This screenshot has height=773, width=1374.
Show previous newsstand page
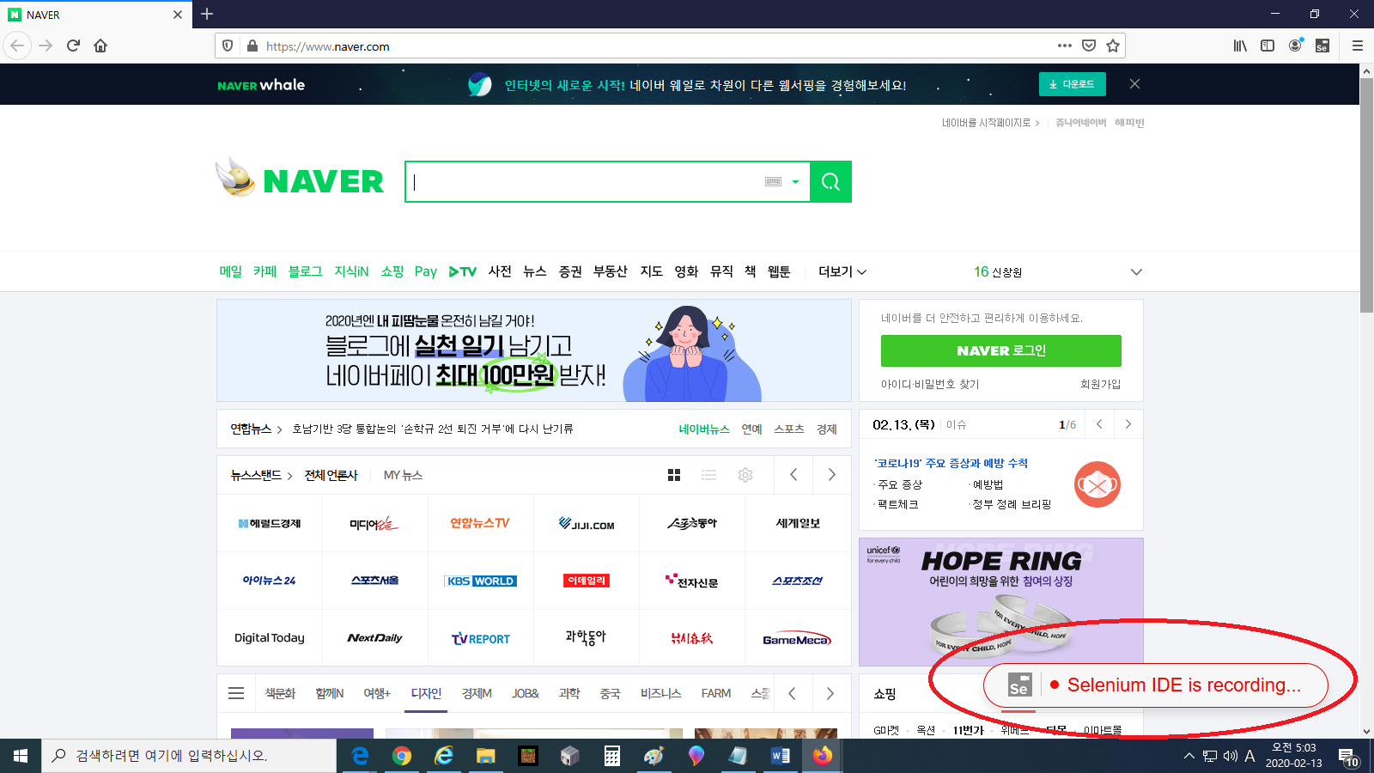pyautogui.click(x=793, y=475)
